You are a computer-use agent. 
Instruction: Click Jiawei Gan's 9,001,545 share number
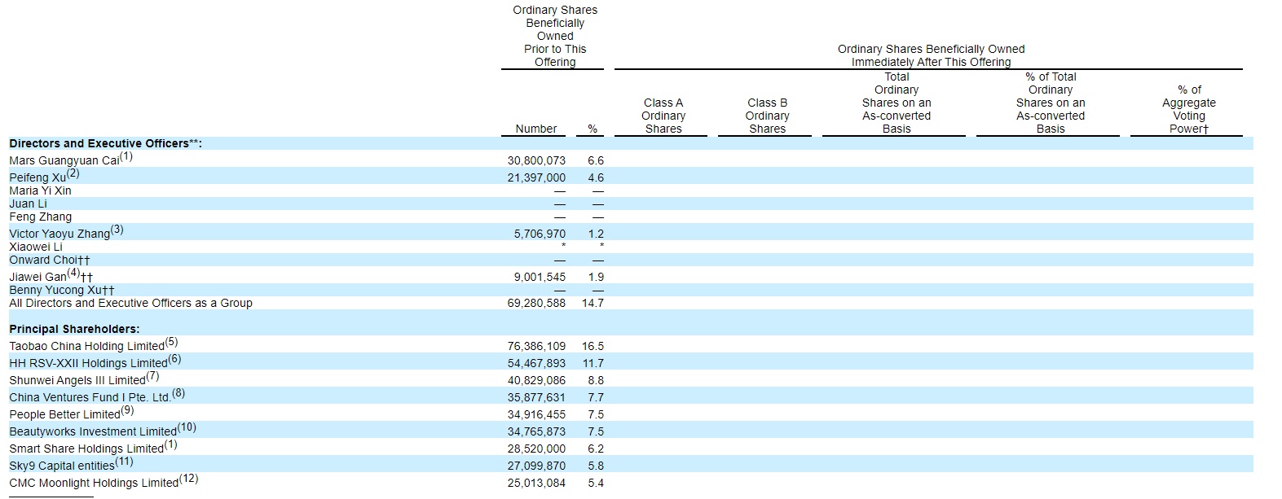coord(539,277)
